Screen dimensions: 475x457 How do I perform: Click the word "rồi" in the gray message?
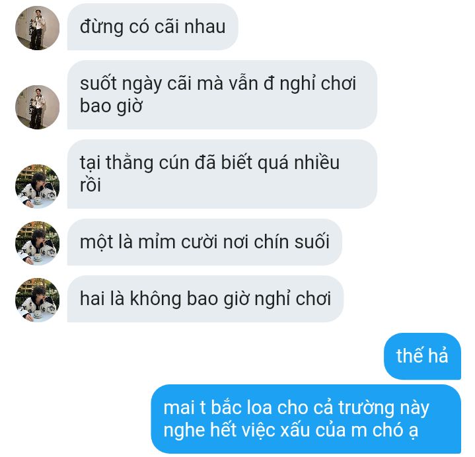tap(91, 185)
